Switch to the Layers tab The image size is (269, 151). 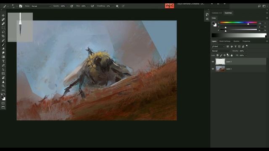(x=214, y=41)
